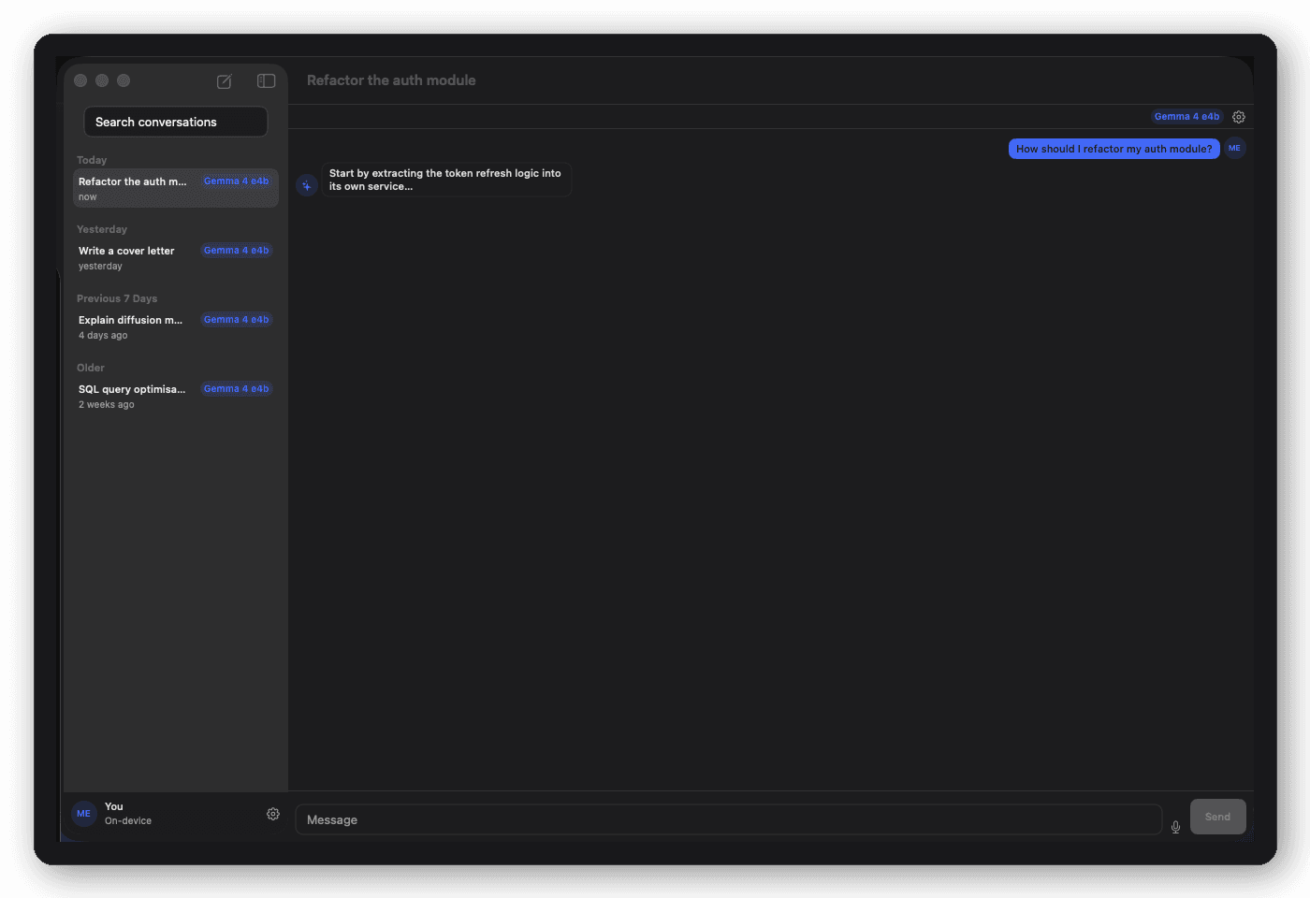Open chat settings gear beside model badge

tap(1239, 117)
